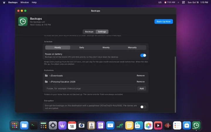
Task: Set the schedule to Manually
Action: coord(132,48)
